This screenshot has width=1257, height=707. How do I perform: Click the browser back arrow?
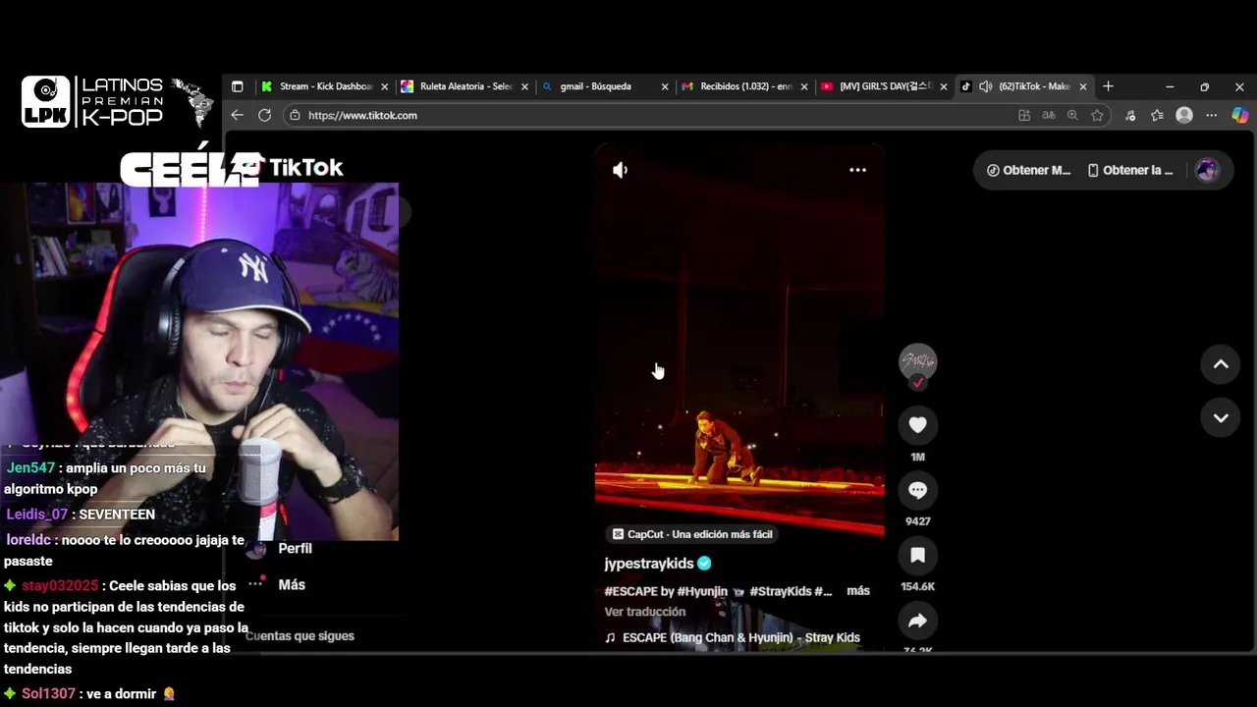237,115
